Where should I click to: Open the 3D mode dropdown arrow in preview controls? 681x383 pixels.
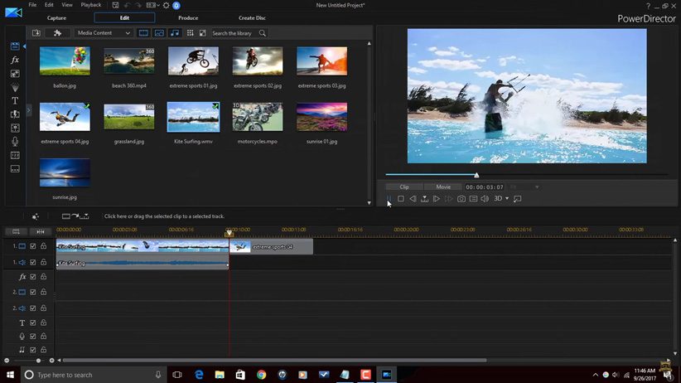pyautogui.click(x=507, y=199)
